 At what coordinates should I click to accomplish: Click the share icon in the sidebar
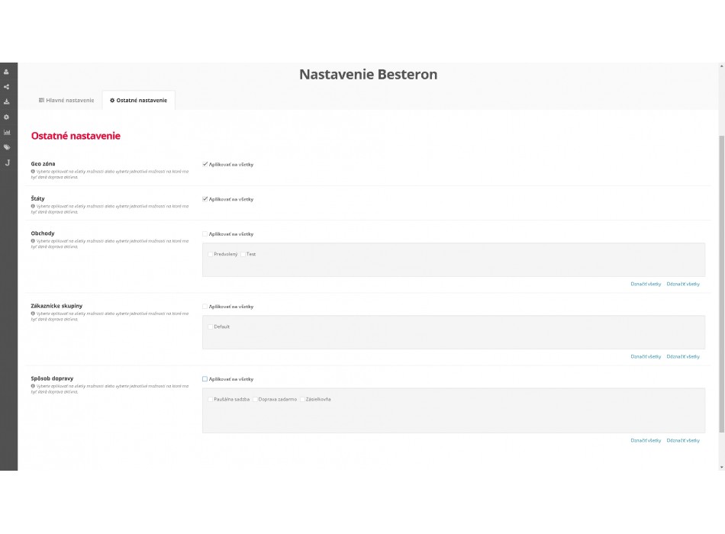(6, 87)
